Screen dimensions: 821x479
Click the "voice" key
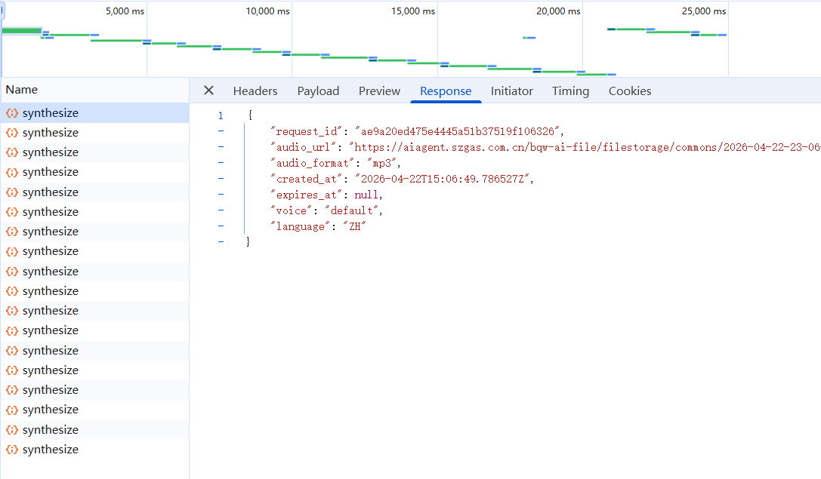pyautogui.click(x=291, y=210)
